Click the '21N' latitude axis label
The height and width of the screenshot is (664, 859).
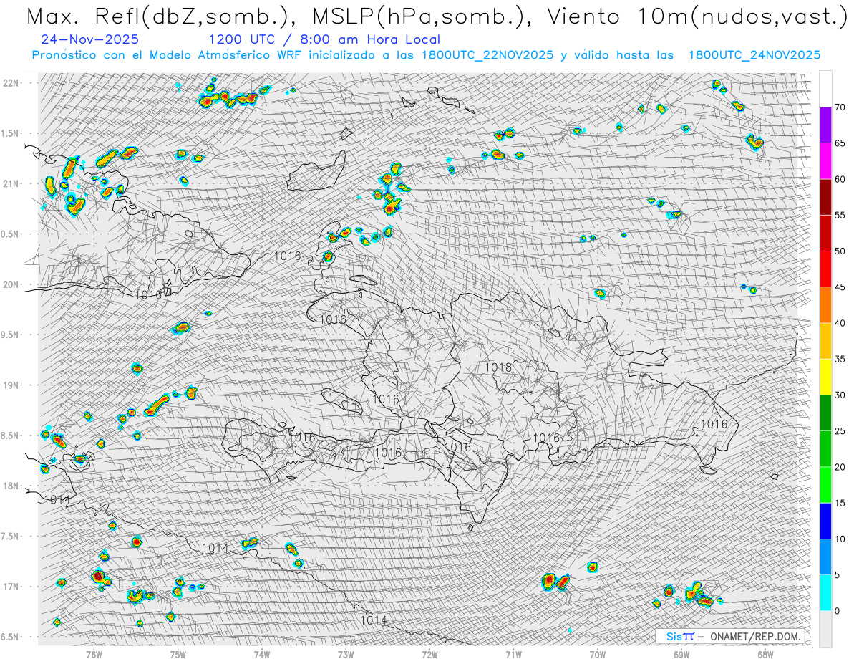[11, 183]
